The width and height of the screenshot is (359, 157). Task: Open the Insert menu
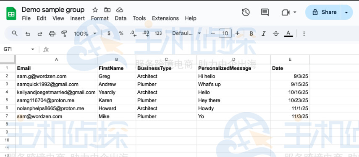(77, 18)
